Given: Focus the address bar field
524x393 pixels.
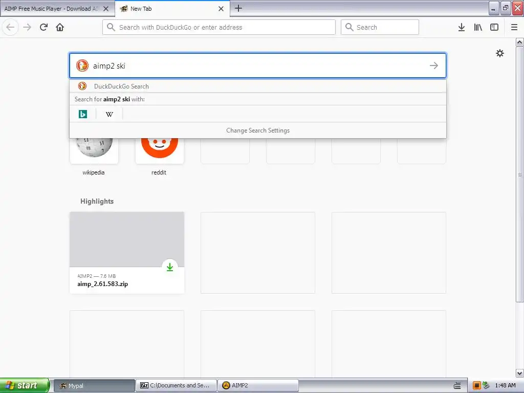Looking at the screenshot, I should point(219,27).
